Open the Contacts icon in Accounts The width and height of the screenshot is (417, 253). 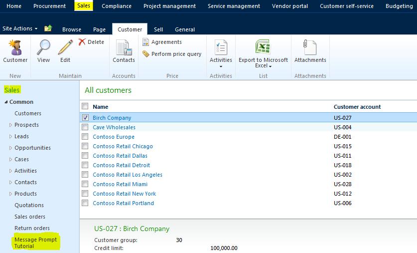[x=124, y=48]
